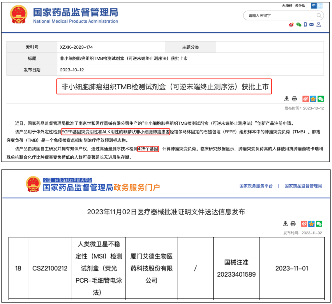Click the 国家药品监督管理局 site title in the top header

[76, 12]
